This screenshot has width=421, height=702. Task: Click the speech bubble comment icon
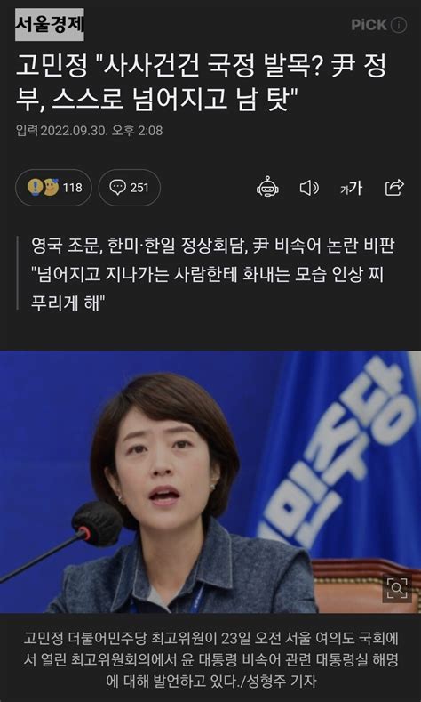pyautogui.click(x=117, y=188)
